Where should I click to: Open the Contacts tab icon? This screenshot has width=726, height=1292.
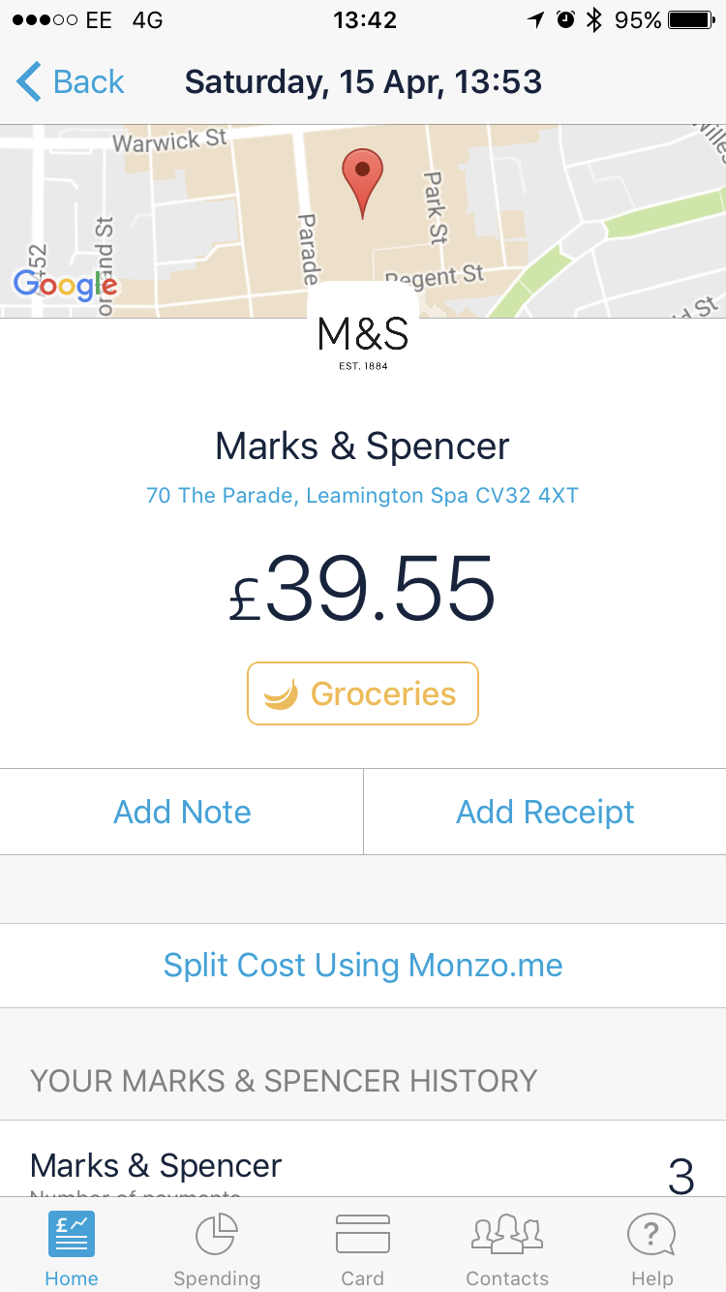tap(507, 1236)
